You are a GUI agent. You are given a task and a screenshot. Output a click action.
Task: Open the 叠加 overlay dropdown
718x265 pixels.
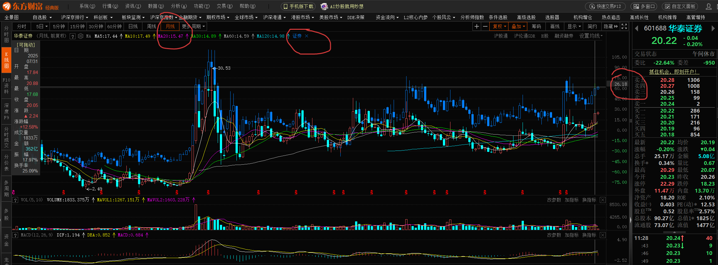pyautogui.click(x=518, y=27)
